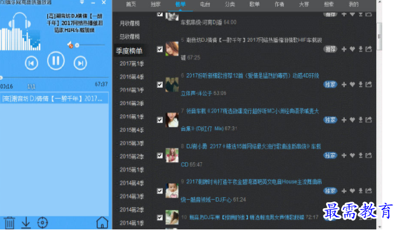Open the 我的 tab

click(x=353, y=4)
